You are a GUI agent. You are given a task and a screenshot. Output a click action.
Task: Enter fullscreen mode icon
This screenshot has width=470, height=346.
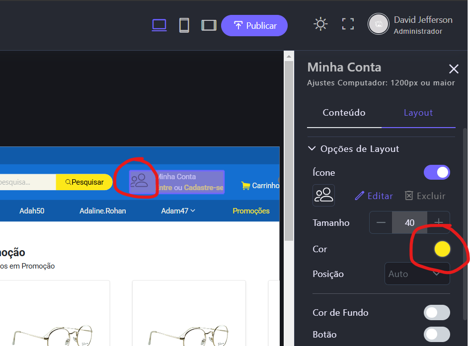[x=348, y=24]
